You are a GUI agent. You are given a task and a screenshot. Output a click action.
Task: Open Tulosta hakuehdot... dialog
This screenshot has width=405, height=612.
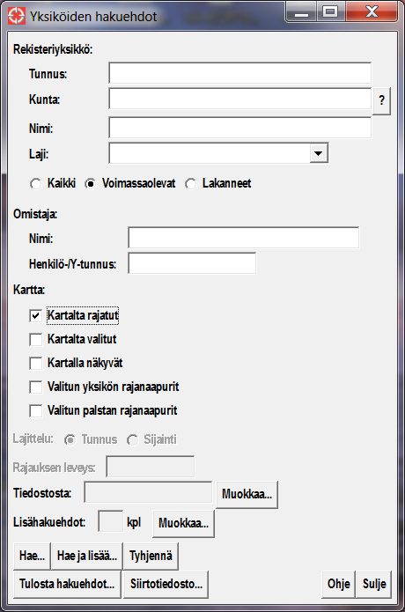67,585
